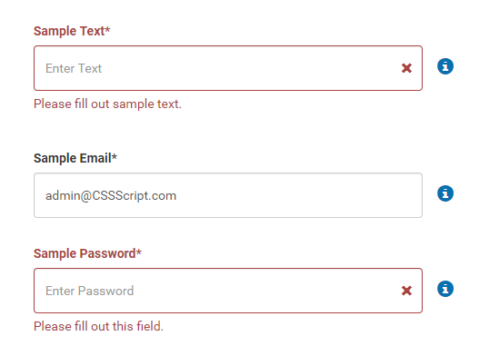Click the required asterisk after Sample Password
This screenshot has height=356, width=479.
139,252
